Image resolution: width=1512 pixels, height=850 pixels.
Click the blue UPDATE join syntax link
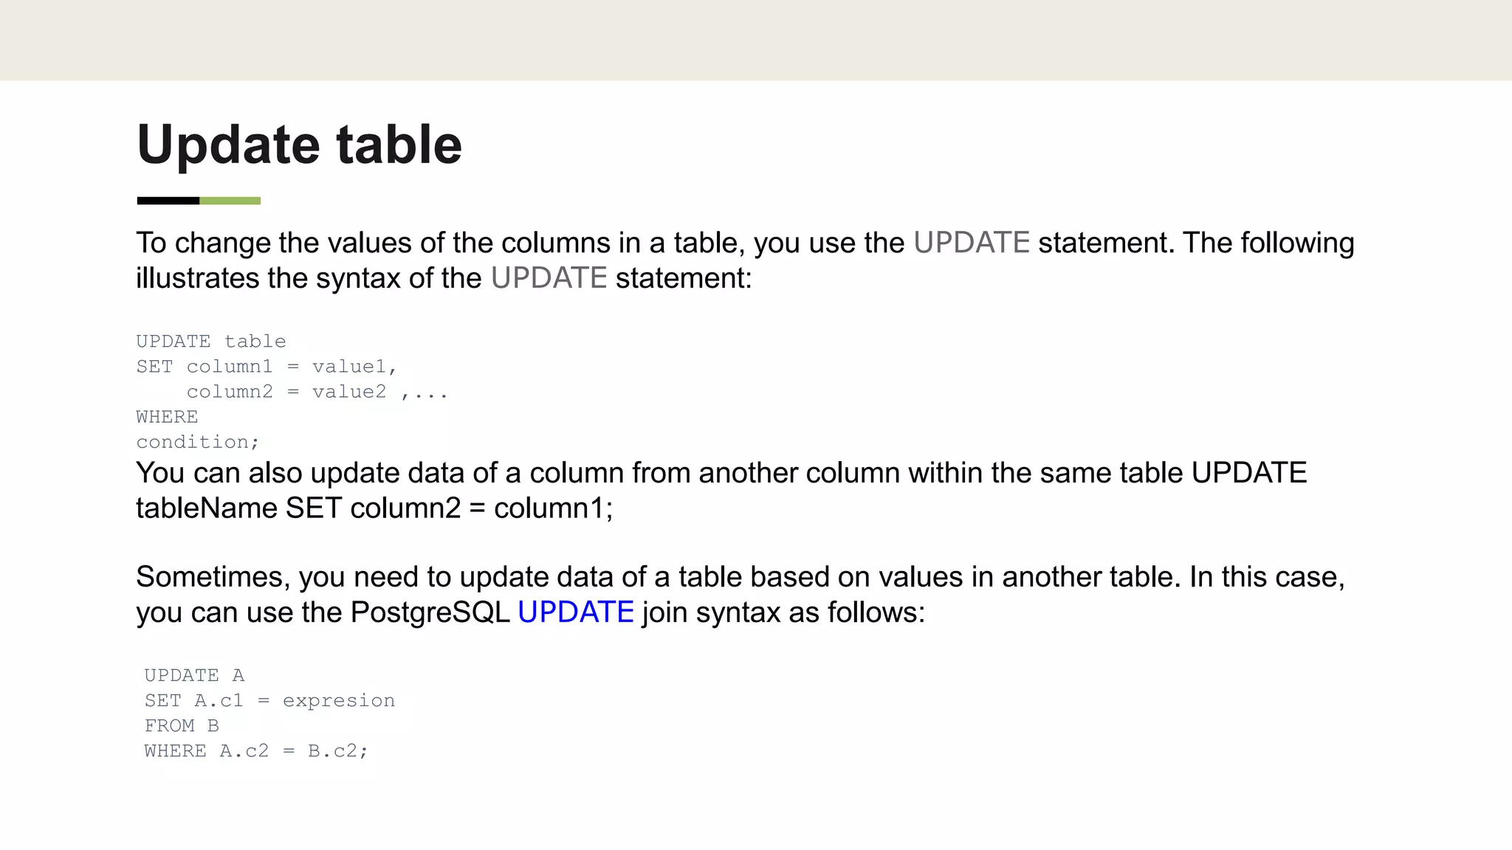(x=575, y=612)
